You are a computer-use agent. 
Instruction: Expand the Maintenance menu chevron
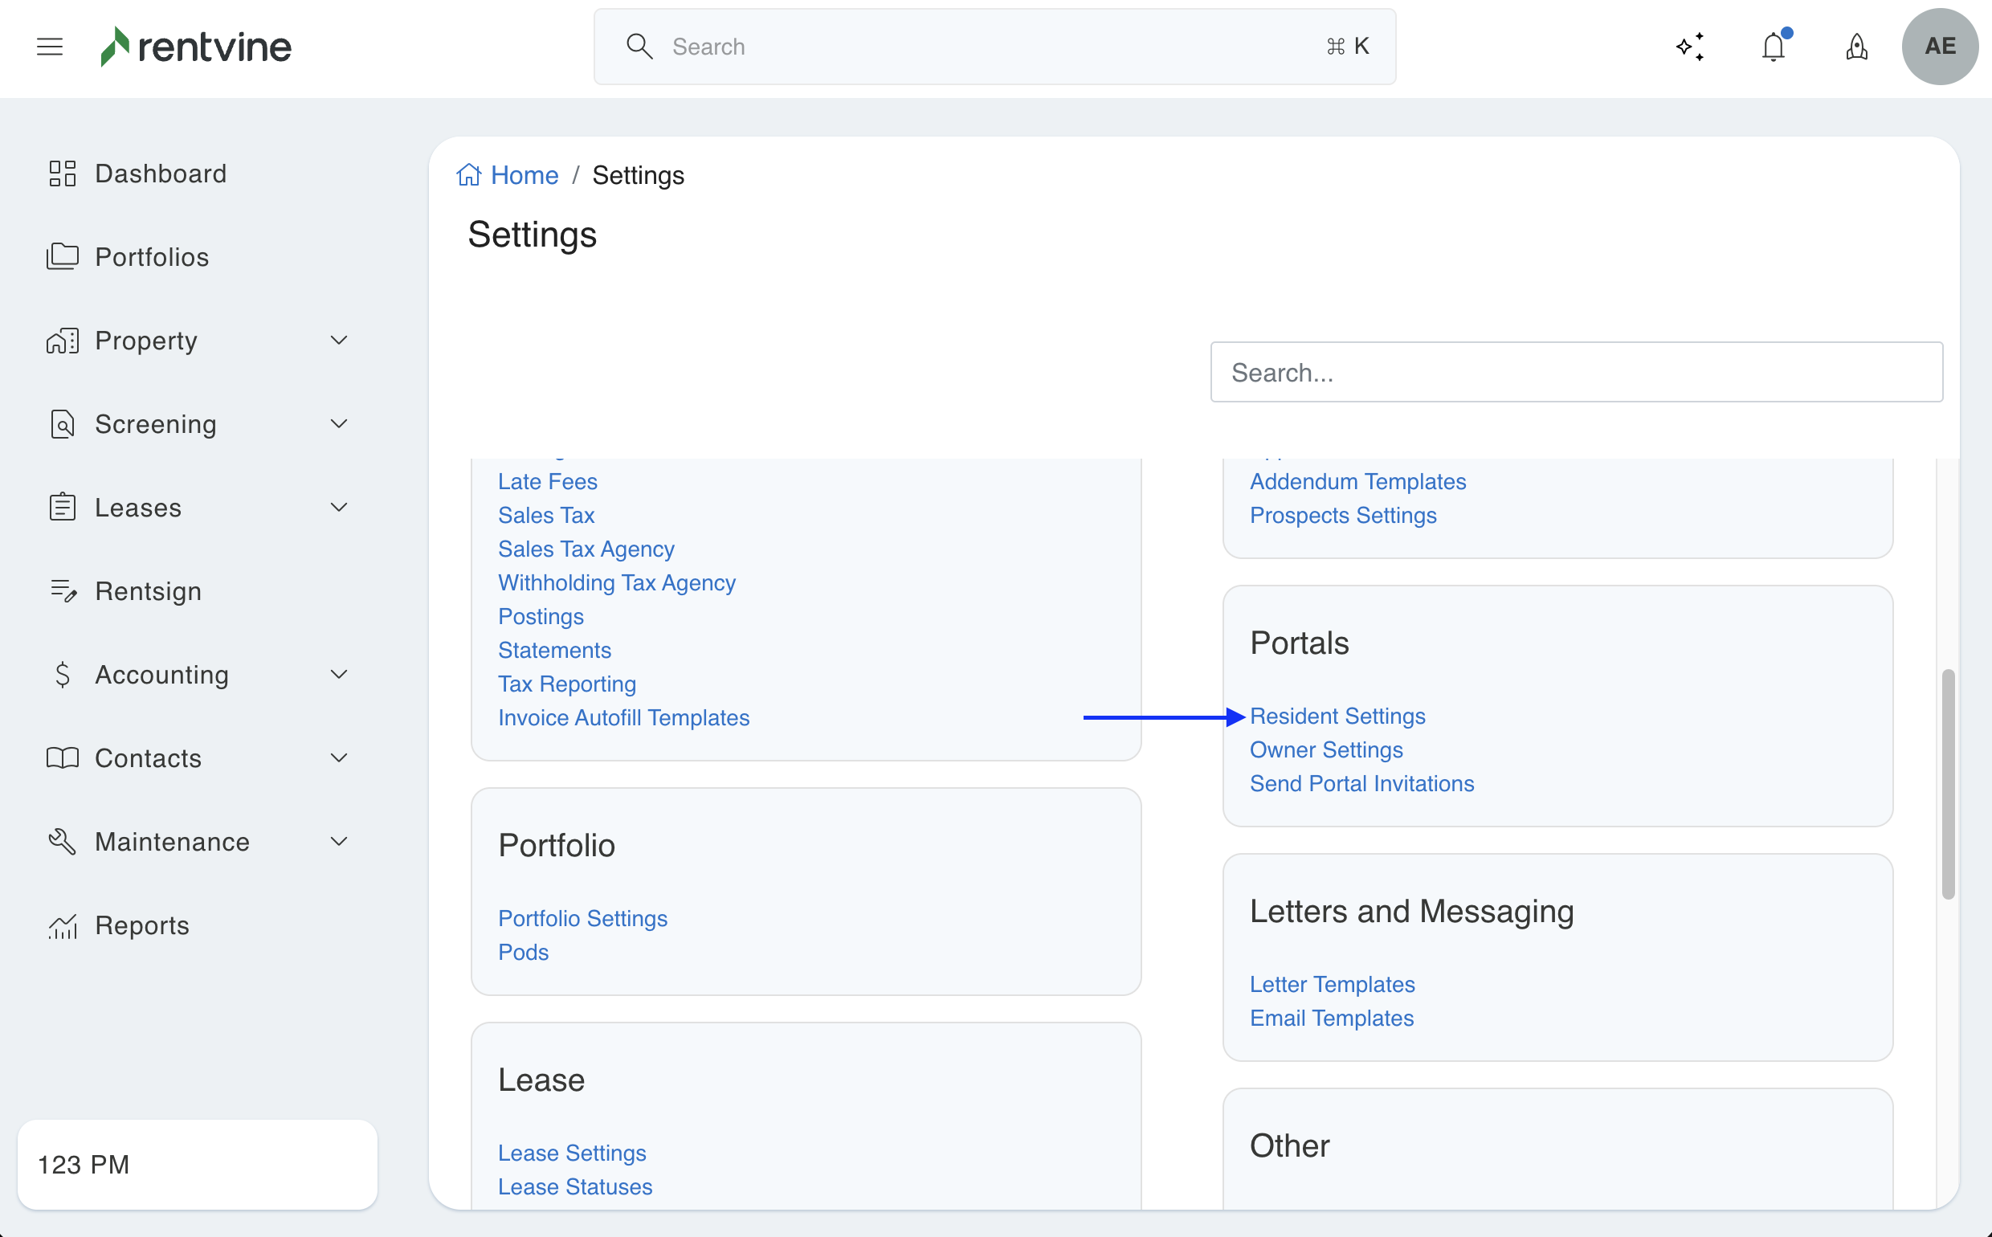tap(339, 841)
